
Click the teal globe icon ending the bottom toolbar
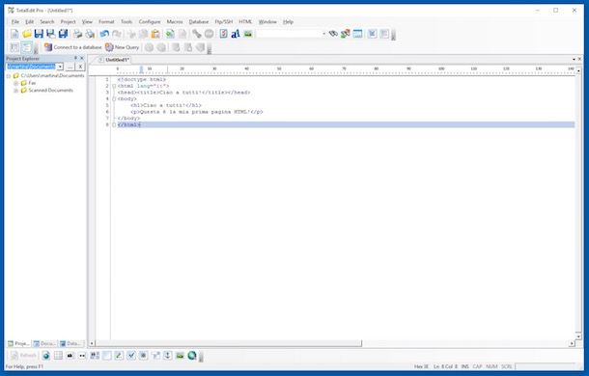(x=192, y=356)
